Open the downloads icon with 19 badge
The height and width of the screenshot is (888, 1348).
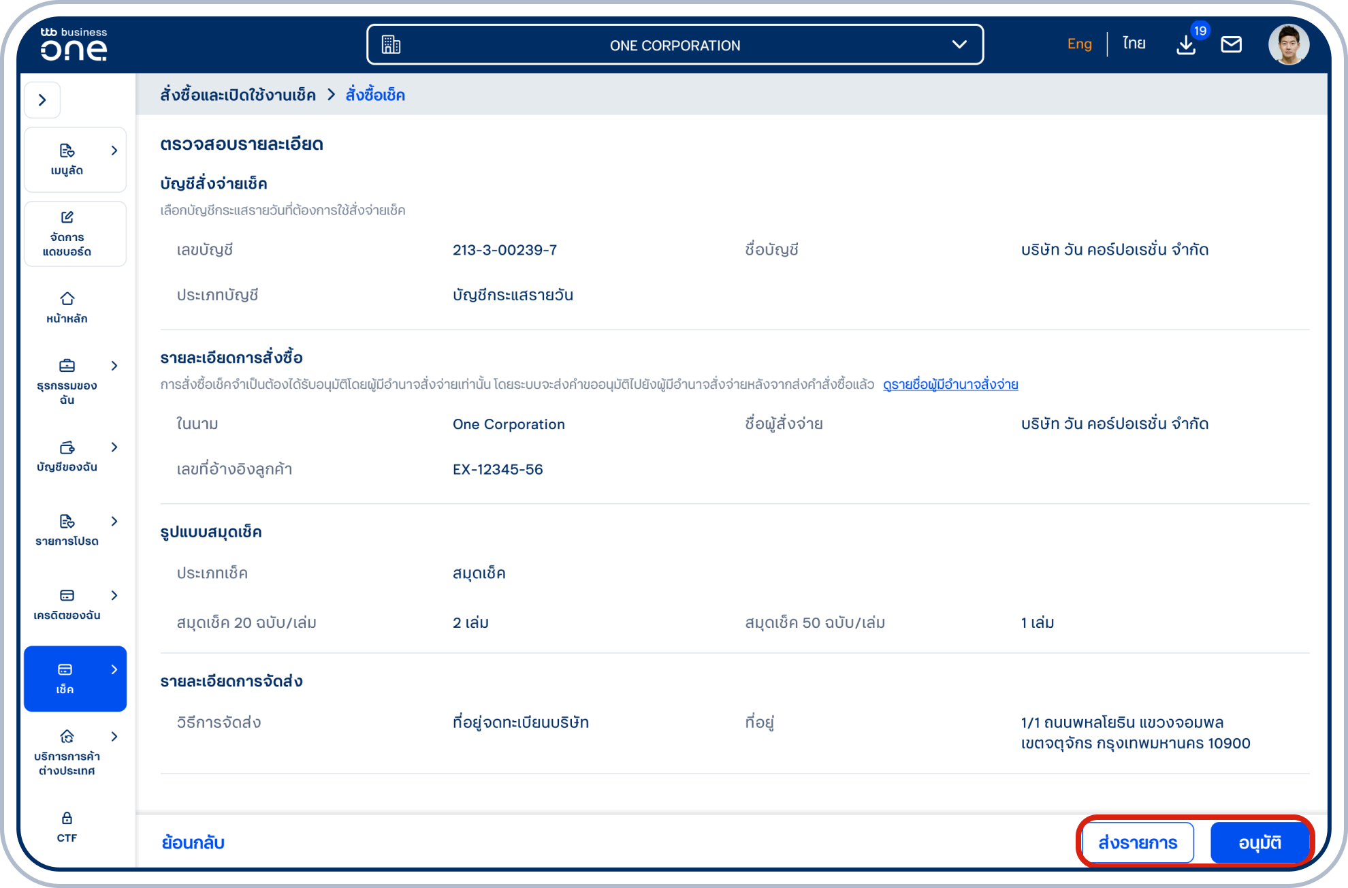point(1186,45)
